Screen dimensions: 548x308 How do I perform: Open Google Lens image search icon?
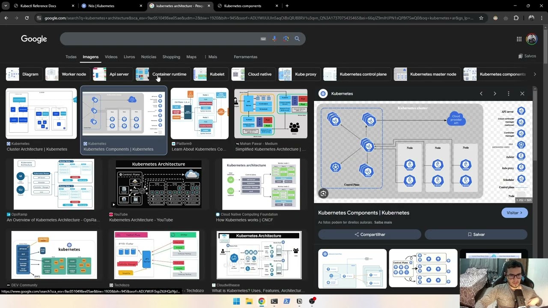pos(286,39)
